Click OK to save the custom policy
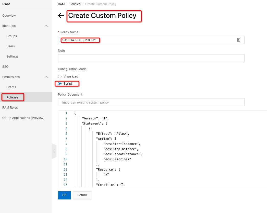Viewport: 267px width, 213px height. (64, 195)
